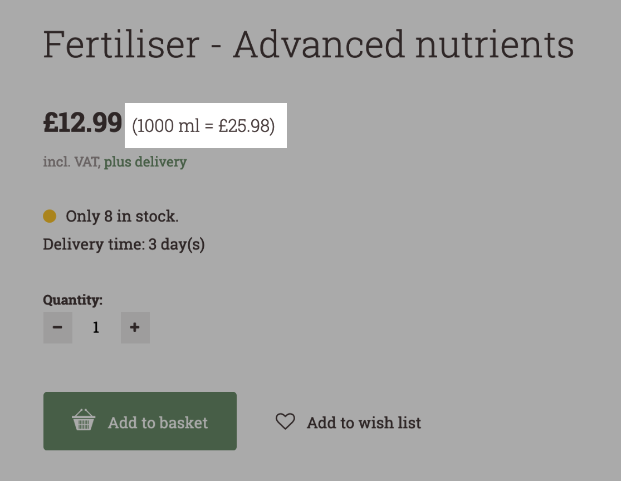Viewport: 621px width, 481px height.
Task: Open the "plus delivery" link
Action: (x=145, y=162)
